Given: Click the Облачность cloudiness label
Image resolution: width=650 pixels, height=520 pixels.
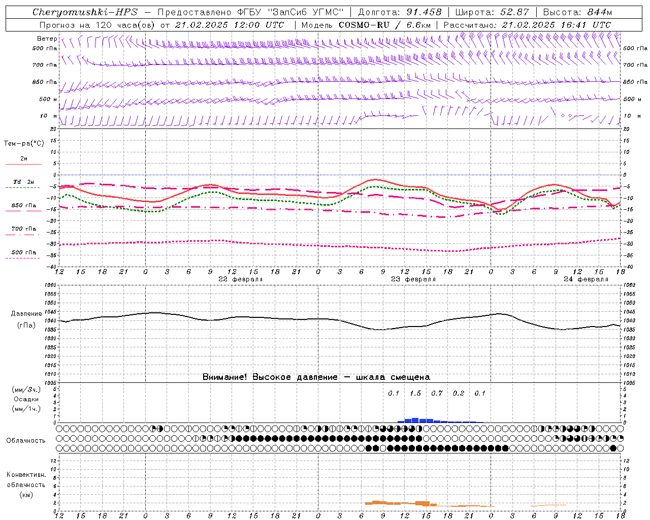Looking at the screenshot, I should 26,440.
